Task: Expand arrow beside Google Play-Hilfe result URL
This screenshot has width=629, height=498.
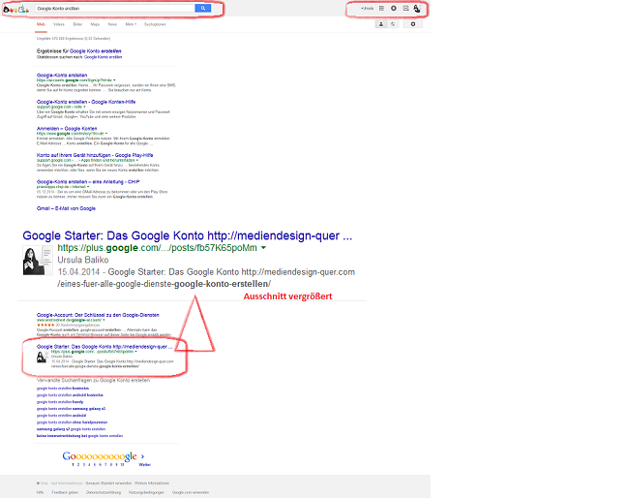Action: 137,160
